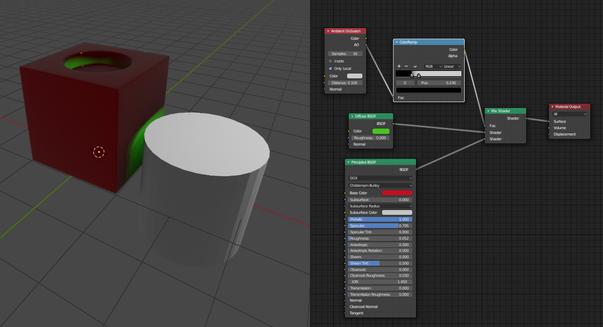Collapse the Mix Shader node
Viewport: 603px width, 327px height.
tap(488, 111)
